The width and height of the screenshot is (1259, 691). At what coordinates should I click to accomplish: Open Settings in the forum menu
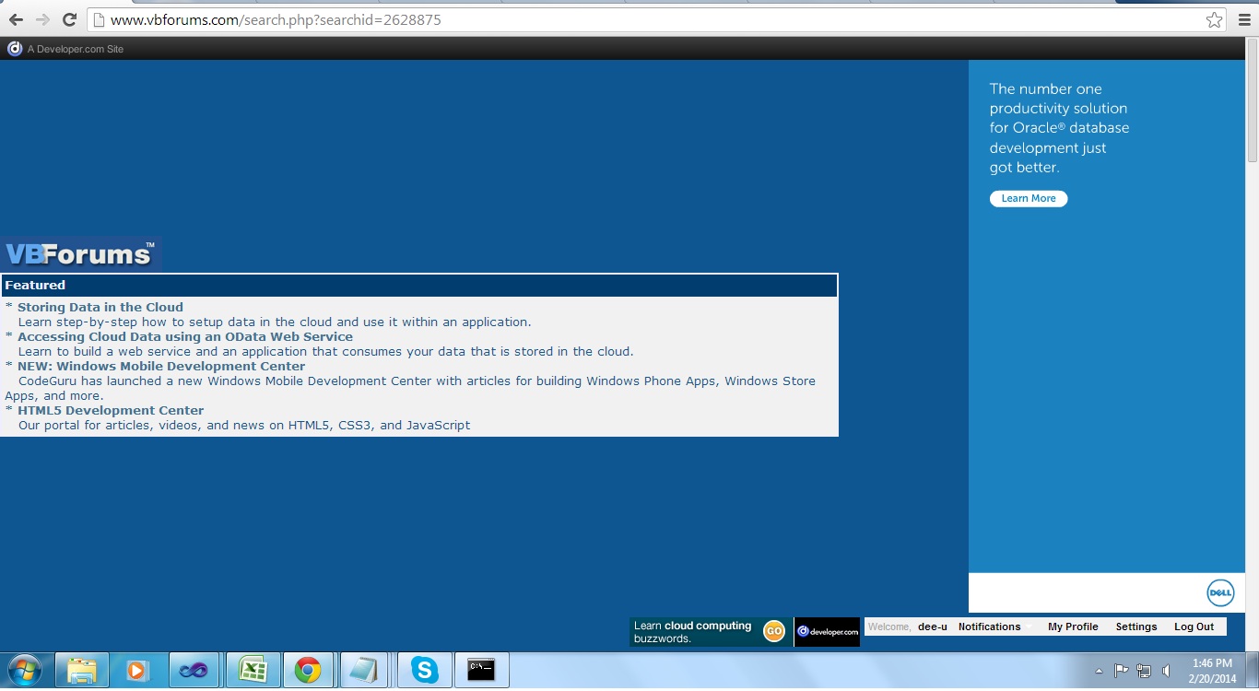[1136, 627]
